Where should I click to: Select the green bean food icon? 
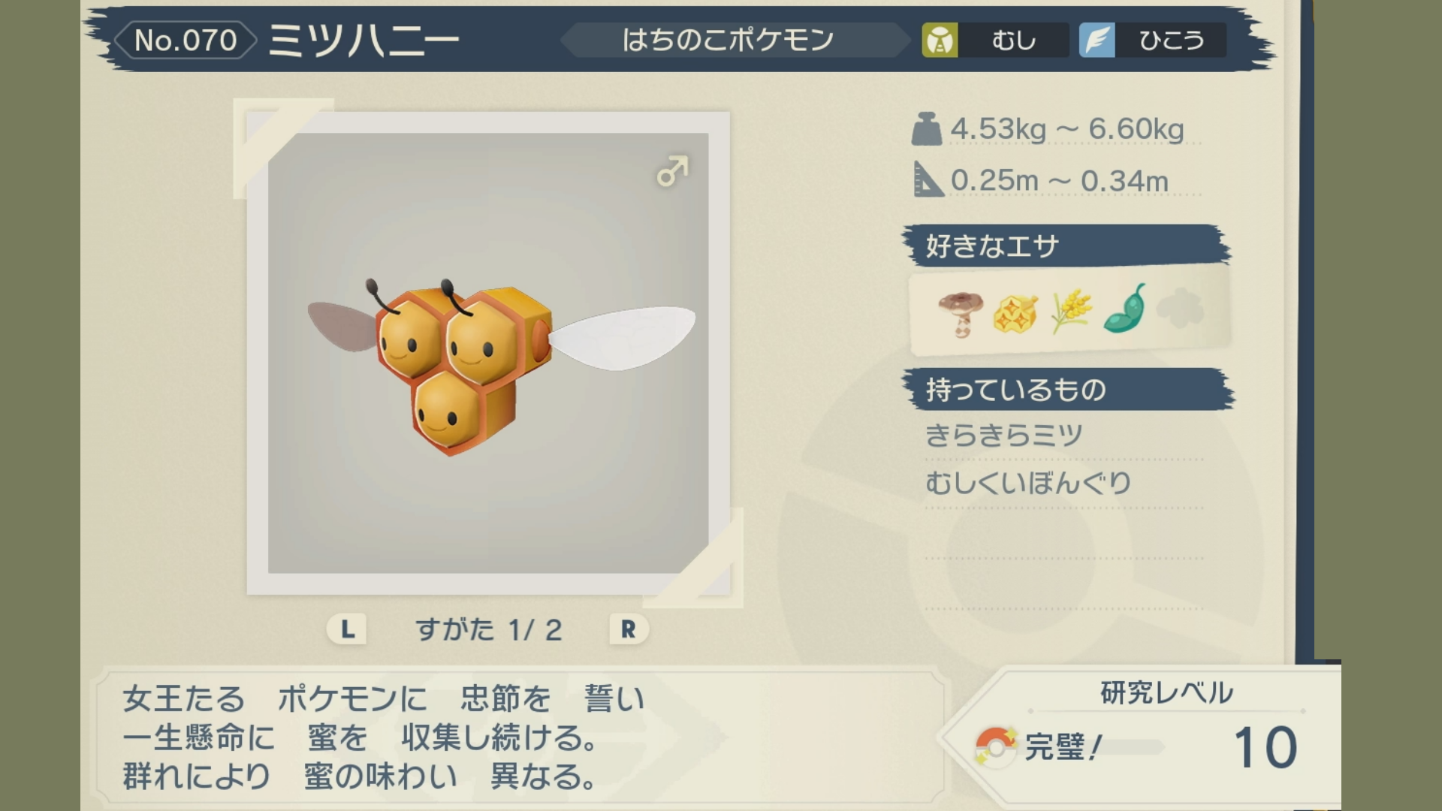(1125, 308)
